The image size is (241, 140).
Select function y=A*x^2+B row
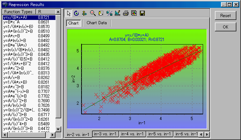[x=29, y=68]
